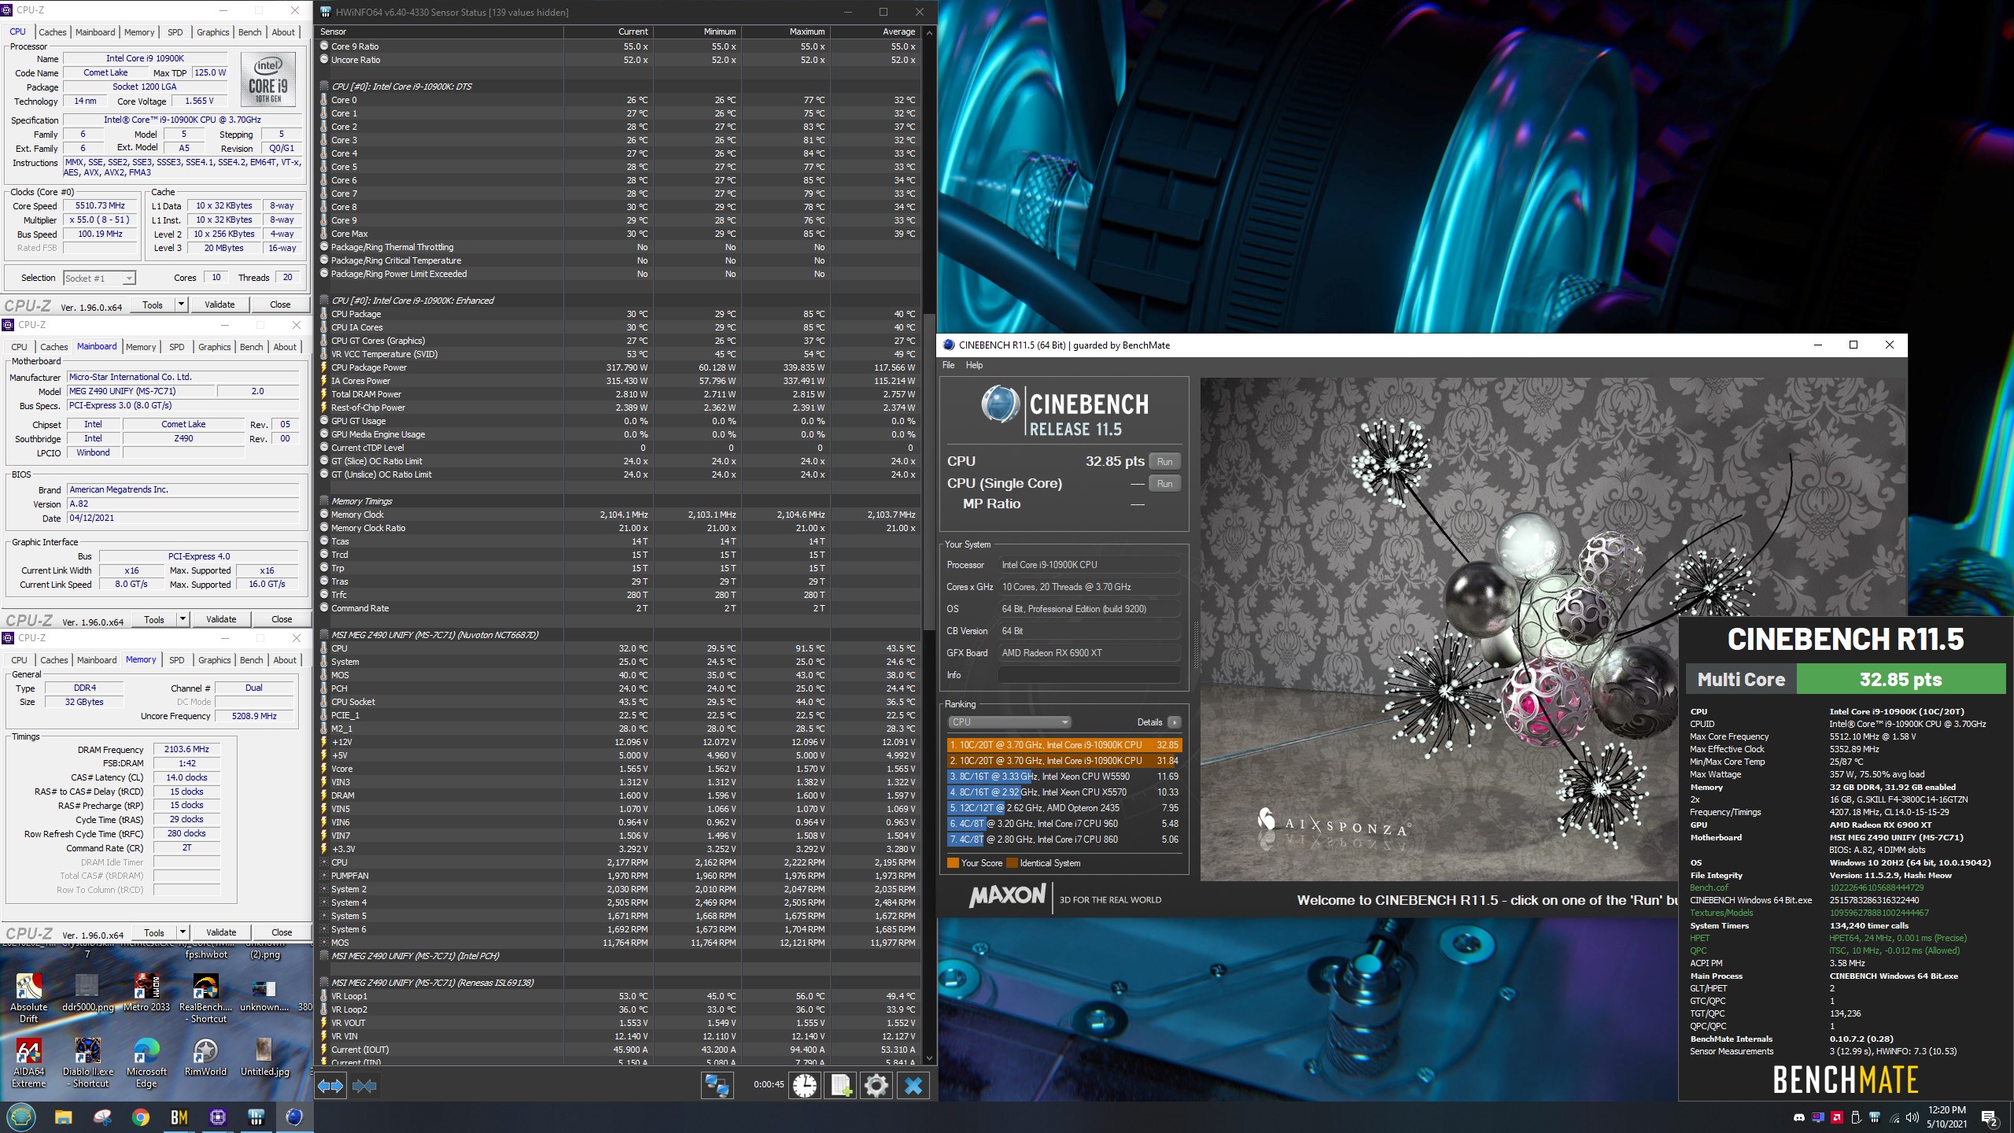Open Cinebench Help menu
The height and width of the screenshot is (1133, 2014).
(x=974, y=365)
